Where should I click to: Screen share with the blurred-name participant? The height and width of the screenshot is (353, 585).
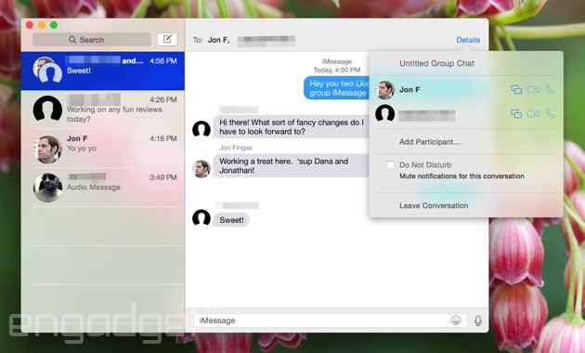[x=516, y=114]
